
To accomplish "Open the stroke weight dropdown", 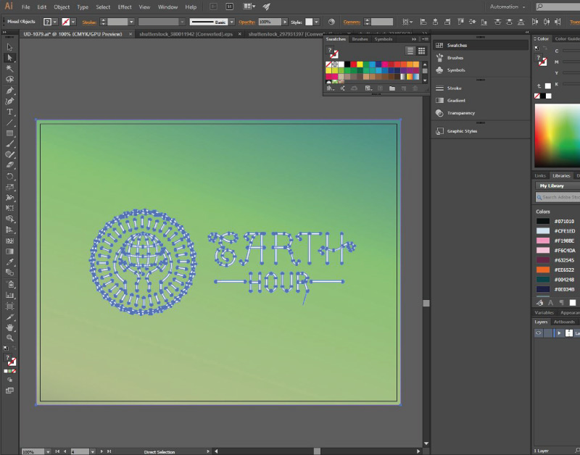I will tap(131, 22).
